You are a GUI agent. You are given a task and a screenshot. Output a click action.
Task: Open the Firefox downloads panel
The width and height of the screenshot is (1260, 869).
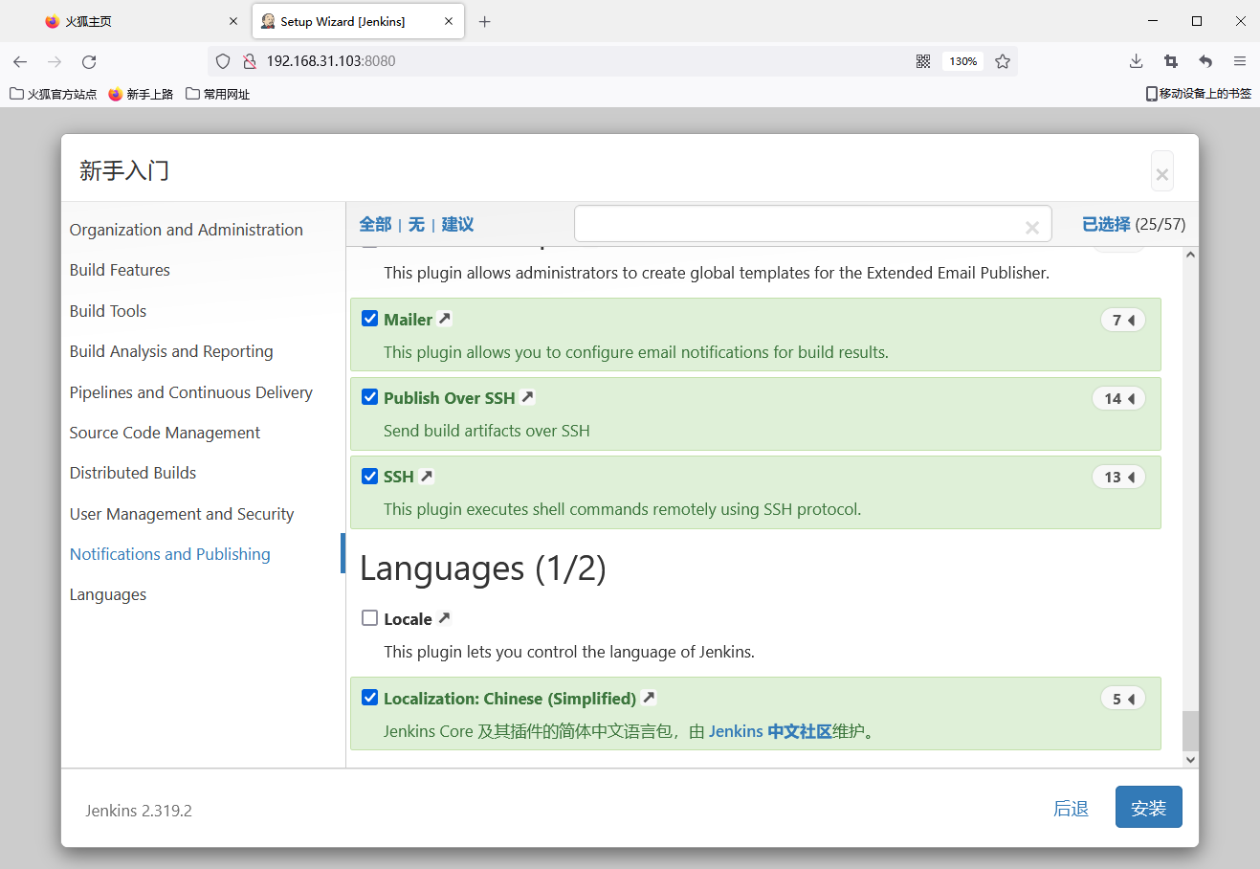click(1136, 61)
